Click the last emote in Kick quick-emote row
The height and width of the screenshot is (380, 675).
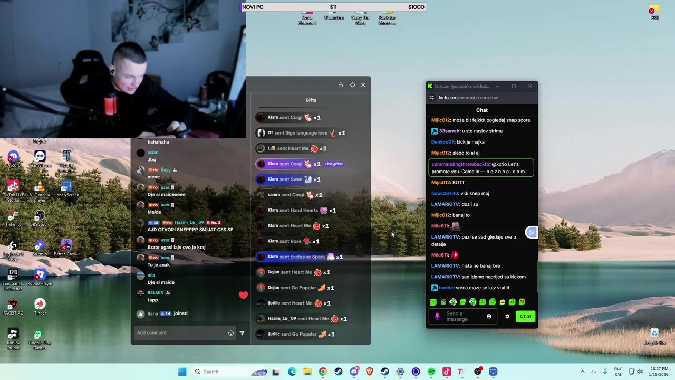click(x=522, y=302)
